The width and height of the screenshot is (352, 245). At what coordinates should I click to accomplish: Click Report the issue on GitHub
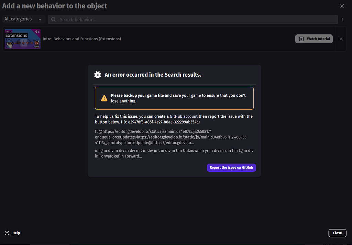pyautogui.click(x=231, y=168)
